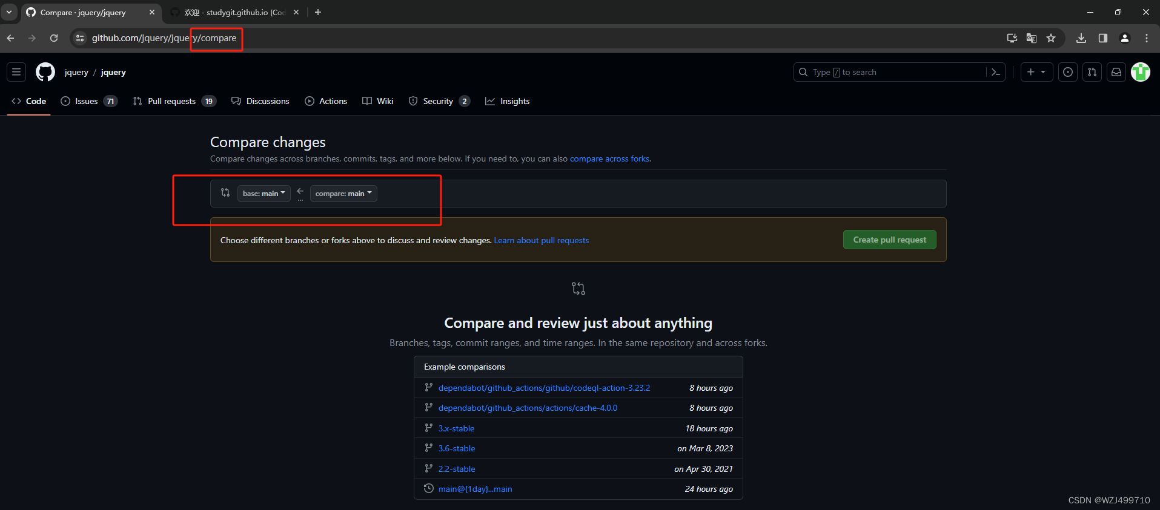Image resolution: width=1160 pixels, height=510 pixels.
Task: Click the '18 hours ago' timestamp
Action: tap(709, 428)
